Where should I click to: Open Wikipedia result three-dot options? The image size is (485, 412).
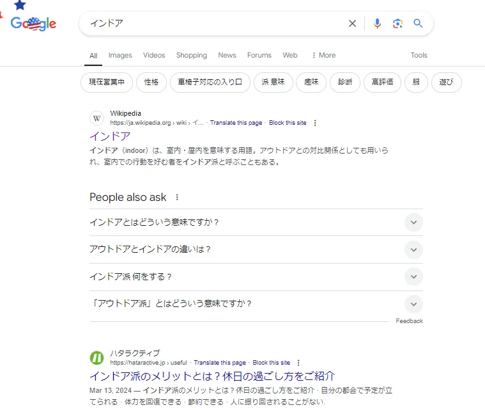(315, 123)
